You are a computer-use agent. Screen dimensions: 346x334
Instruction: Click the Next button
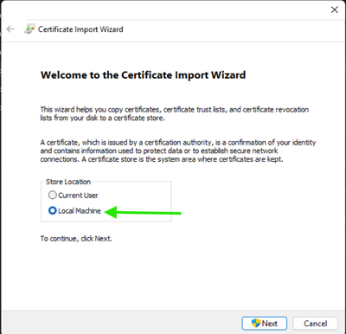pos(265,324)
